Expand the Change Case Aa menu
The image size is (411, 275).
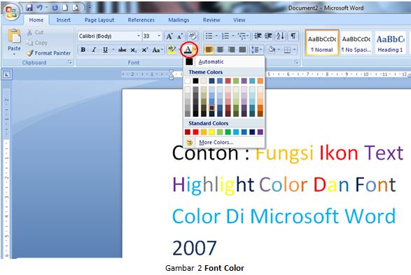158,50
